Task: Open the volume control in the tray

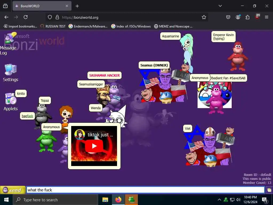Action: [239, 200]
